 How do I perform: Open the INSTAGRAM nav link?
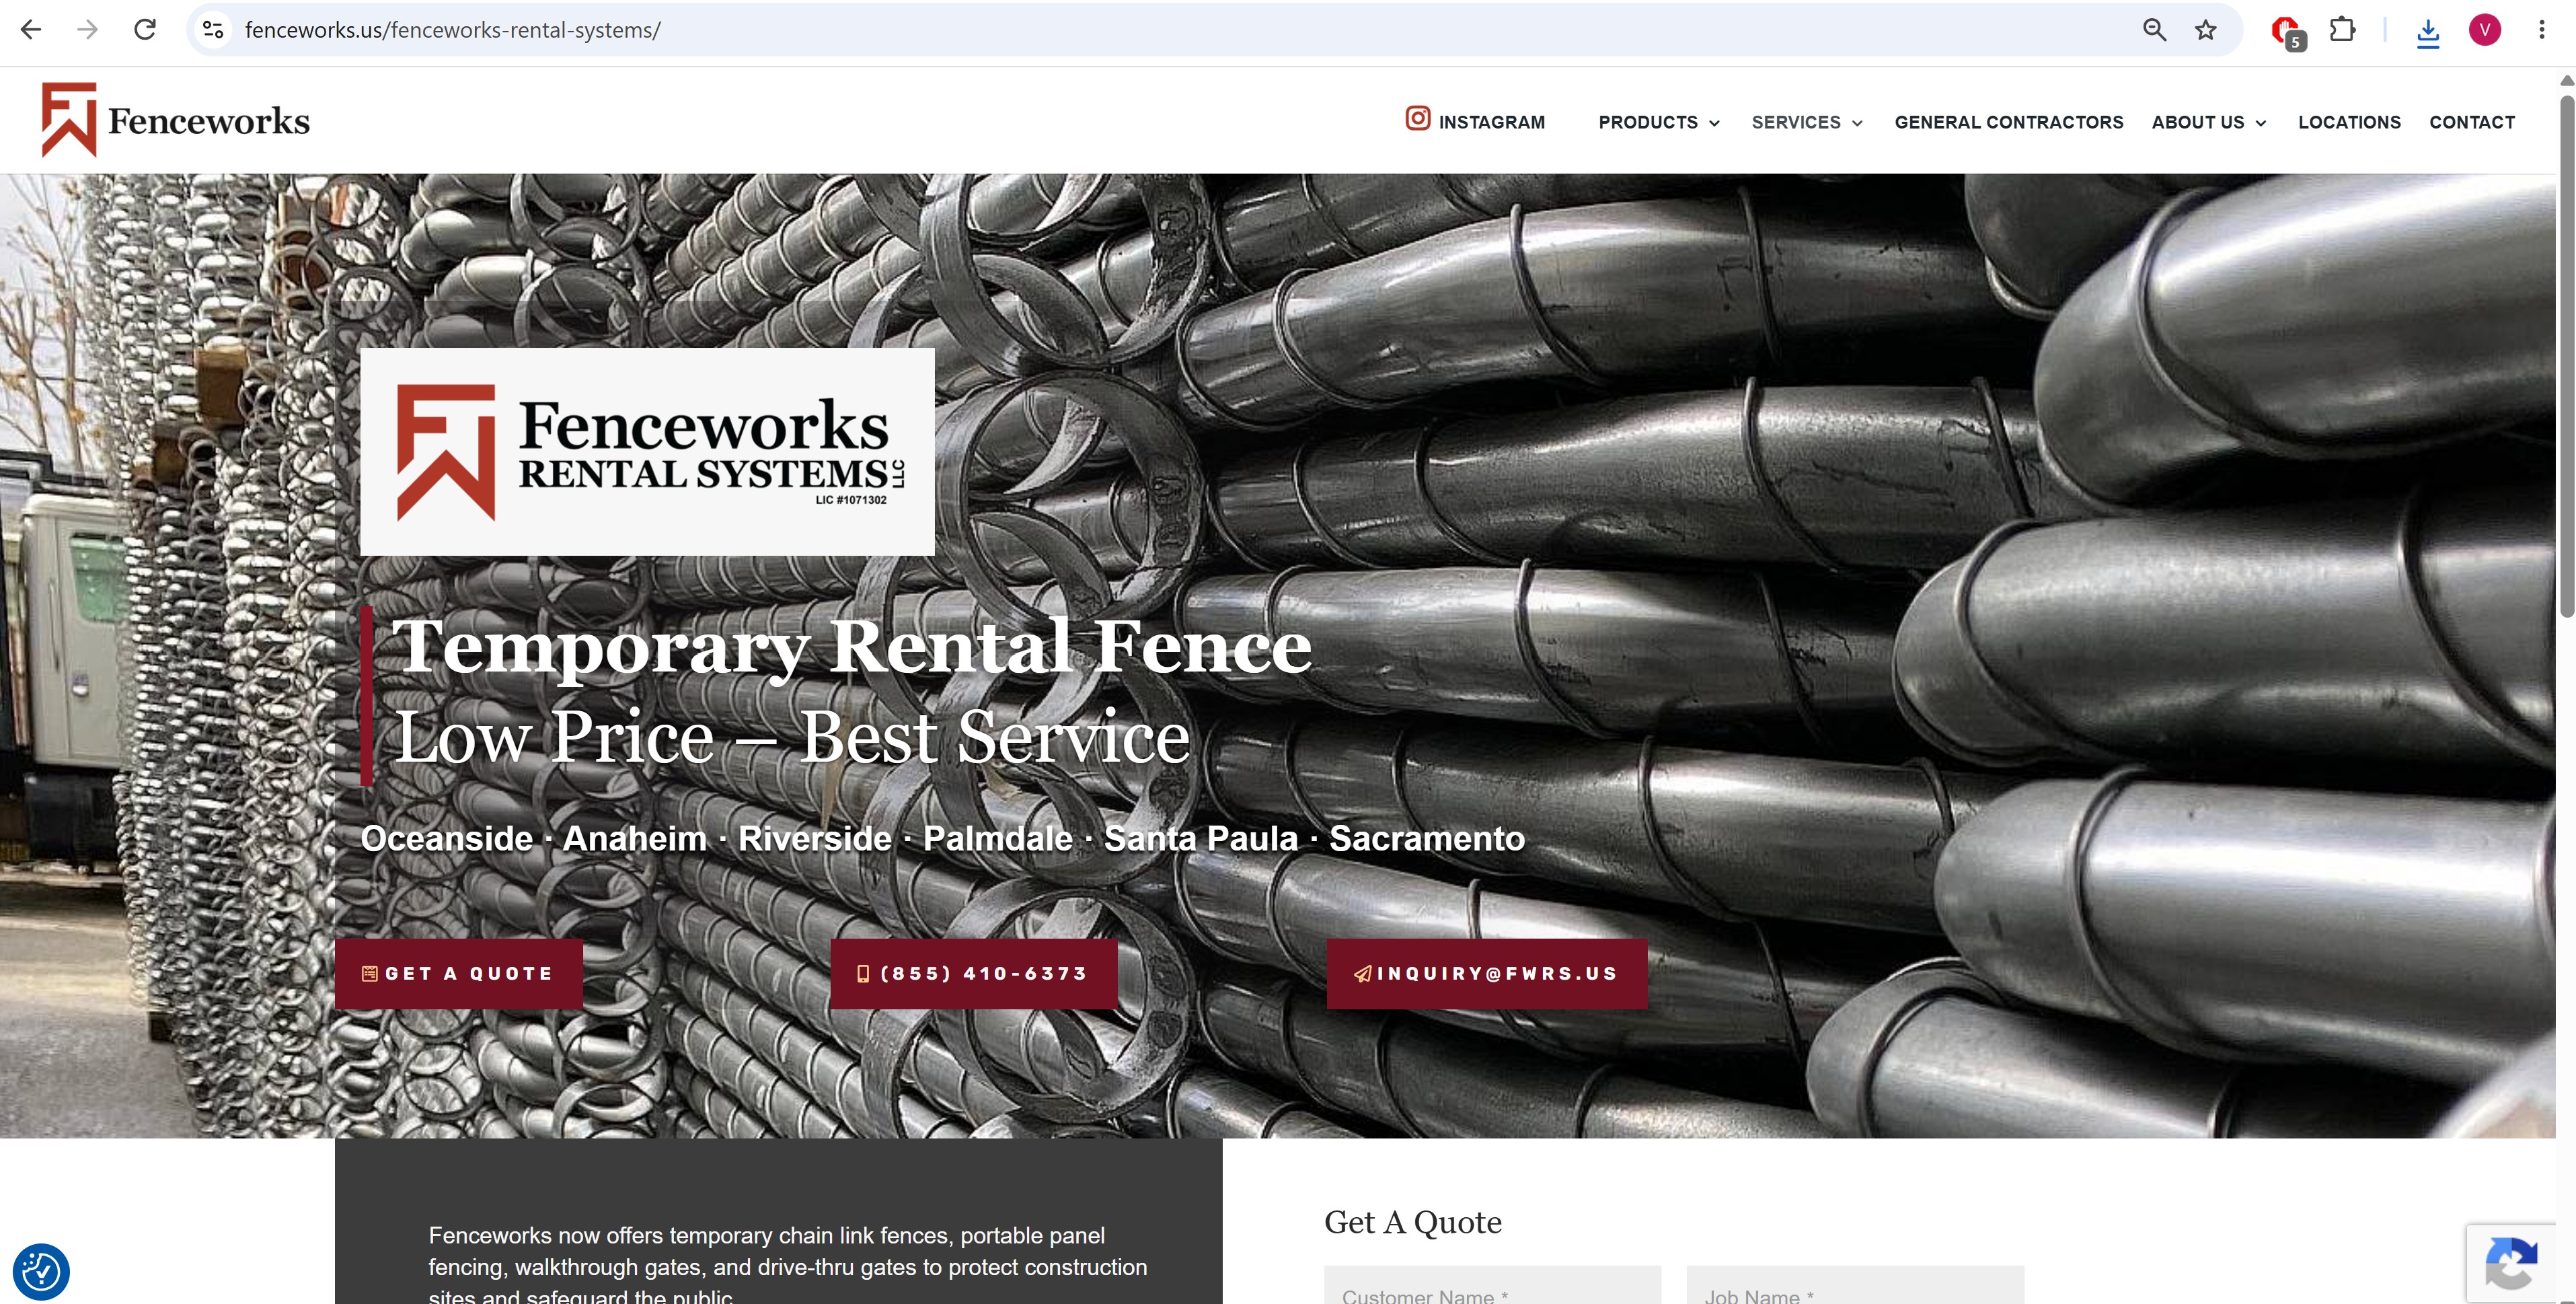1491,122
